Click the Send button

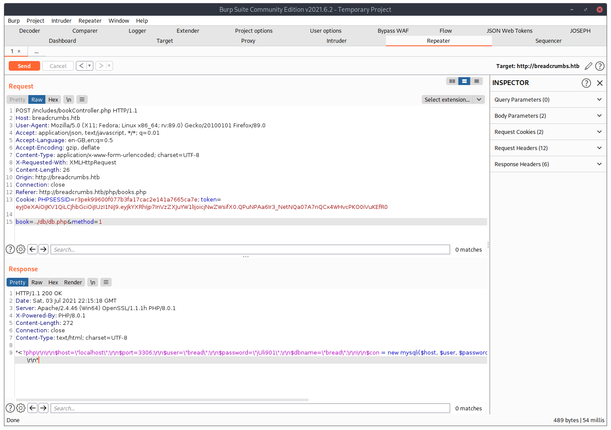pyautogui.click(x=24, y=66)
